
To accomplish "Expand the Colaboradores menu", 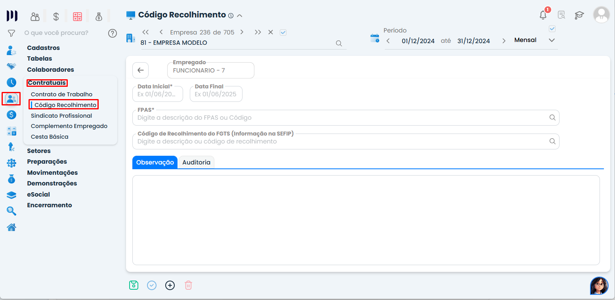I will pos(51,70).
